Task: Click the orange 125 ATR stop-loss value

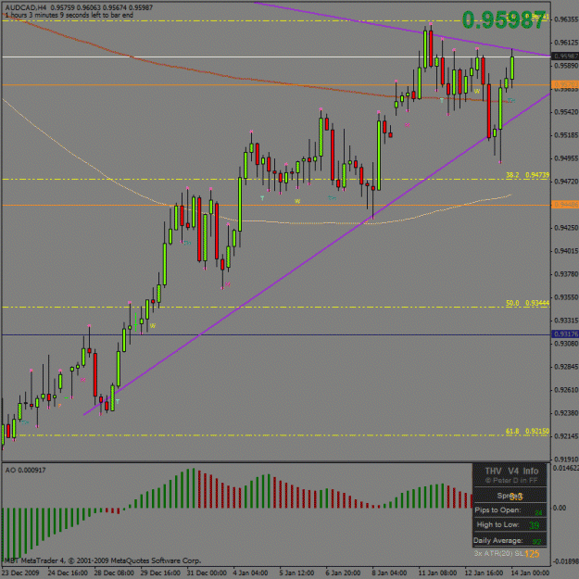Action: [x=532, y=554]
